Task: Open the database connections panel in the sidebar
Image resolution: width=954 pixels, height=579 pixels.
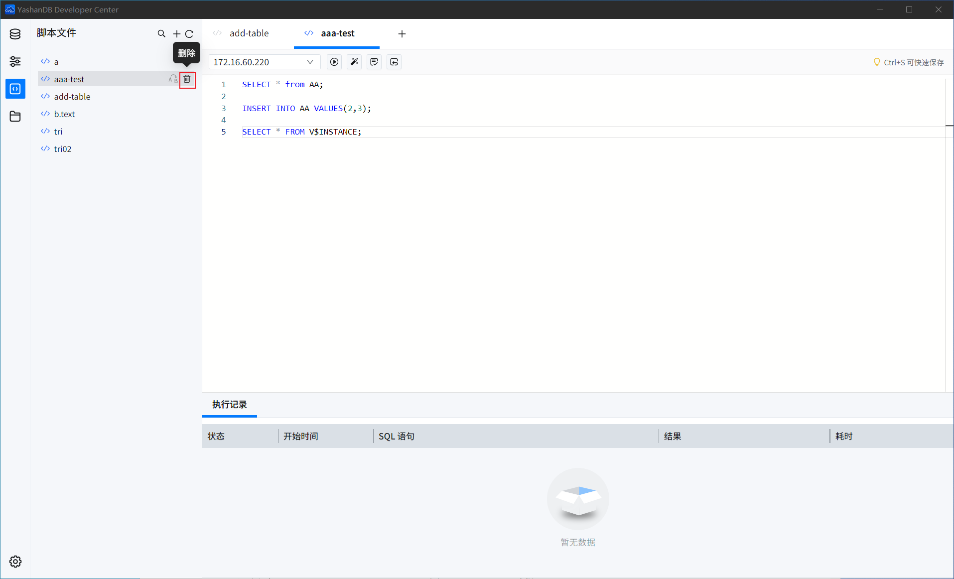Action: pyautogui.click(x=15, y=34)
